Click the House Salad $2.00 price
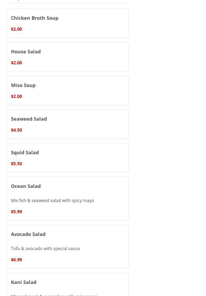 tap(16, 63)
